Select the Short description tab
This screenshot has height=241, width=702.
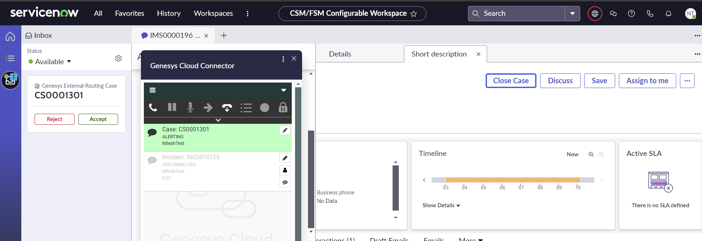[439, 54]
